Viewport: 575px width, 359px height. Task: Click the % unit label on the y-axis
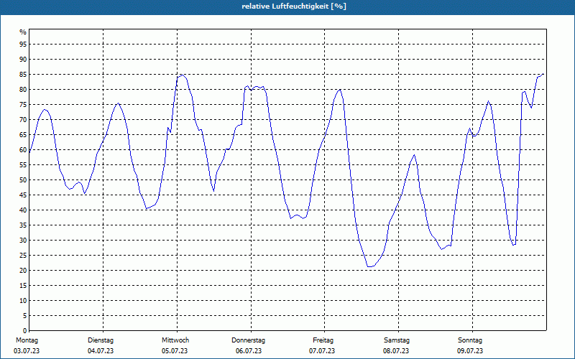[x=23, y=32]
